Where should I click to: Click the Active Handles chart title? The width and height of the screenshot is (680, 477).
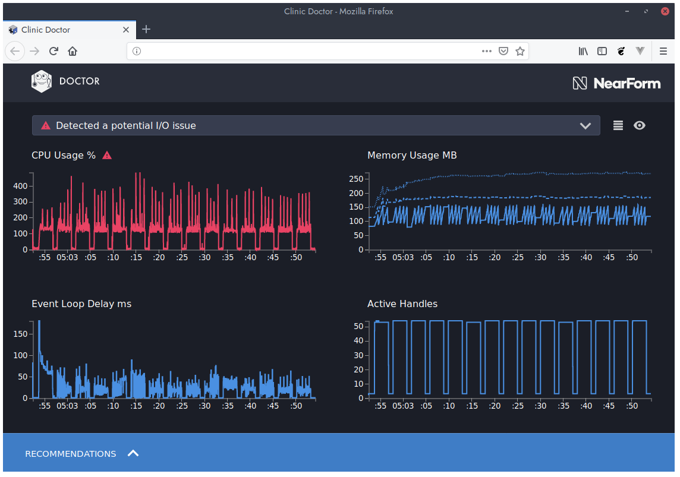pyautogui.click(x=402, y=304)
